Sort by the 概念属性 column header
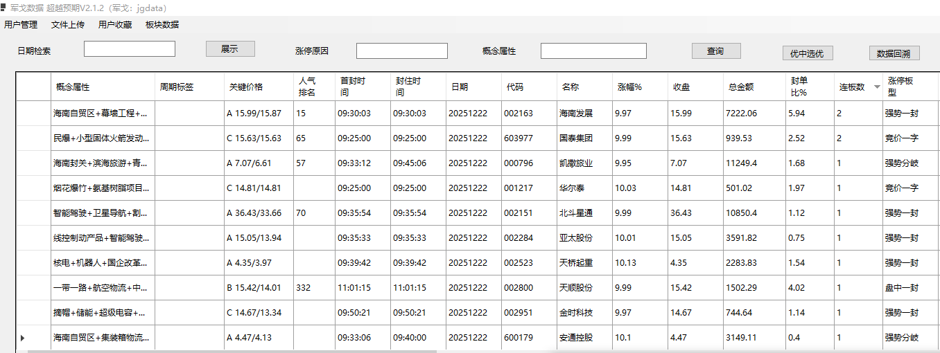940x353 pixels. 103,87
